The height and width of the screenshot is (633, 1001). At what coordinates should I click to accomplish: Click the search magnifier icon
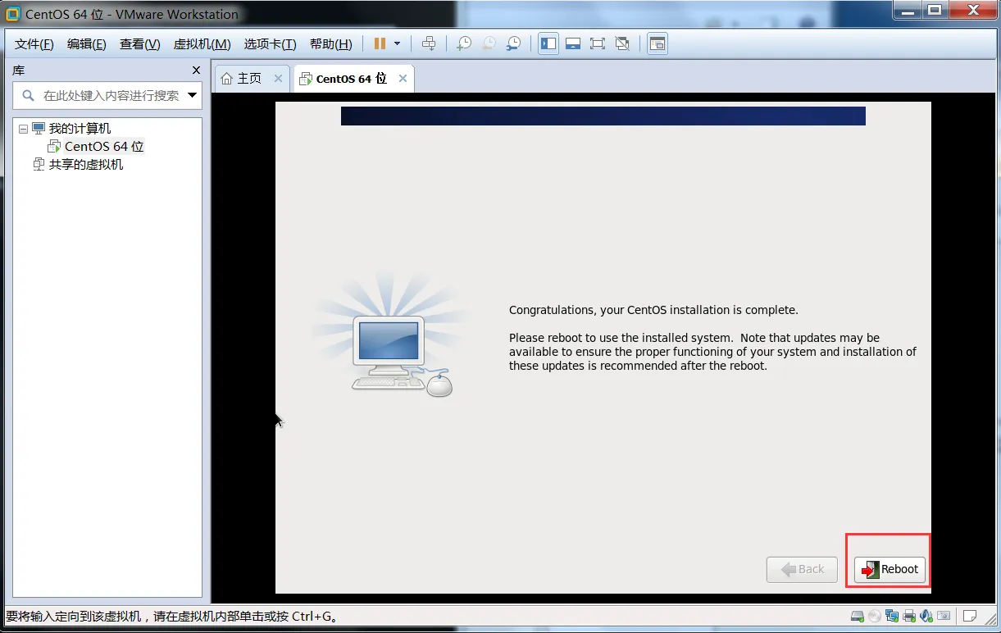[29, 95]
